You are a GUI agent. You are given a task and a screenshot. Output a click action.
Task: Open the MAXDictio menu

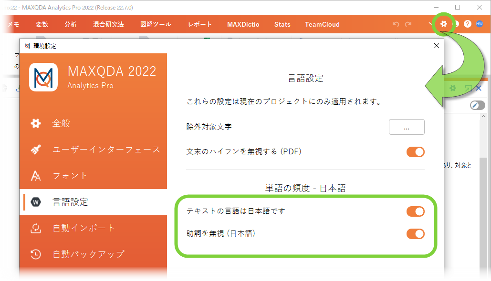[x=243, y=24]
